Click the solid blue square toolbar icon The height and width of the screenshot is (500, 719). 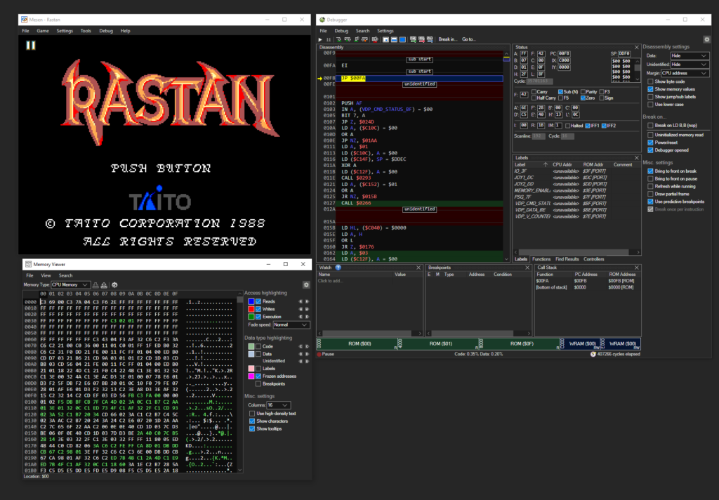tap(402, 39)
